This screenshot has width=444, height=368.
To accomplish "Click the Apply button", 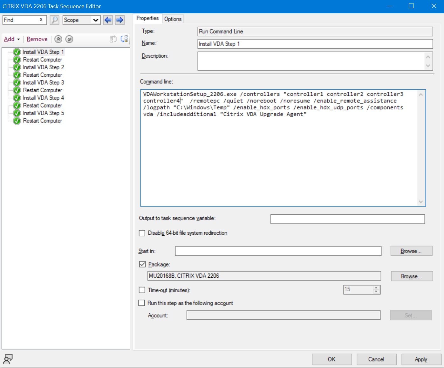I will 421,359.
